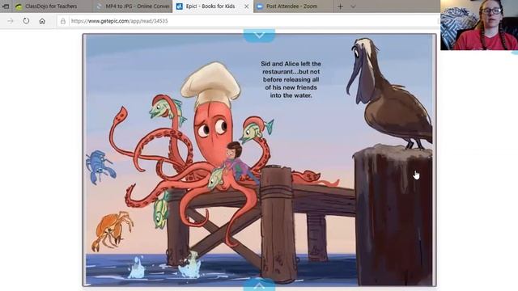
Task: Show the reader top menu arrow
Action: 259,35
